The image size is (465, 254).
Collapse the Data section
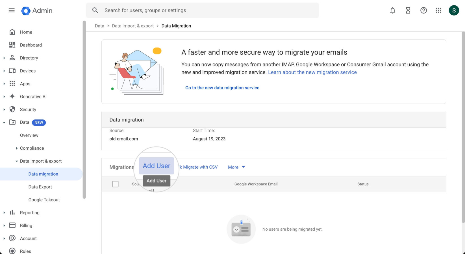(4, 122)
